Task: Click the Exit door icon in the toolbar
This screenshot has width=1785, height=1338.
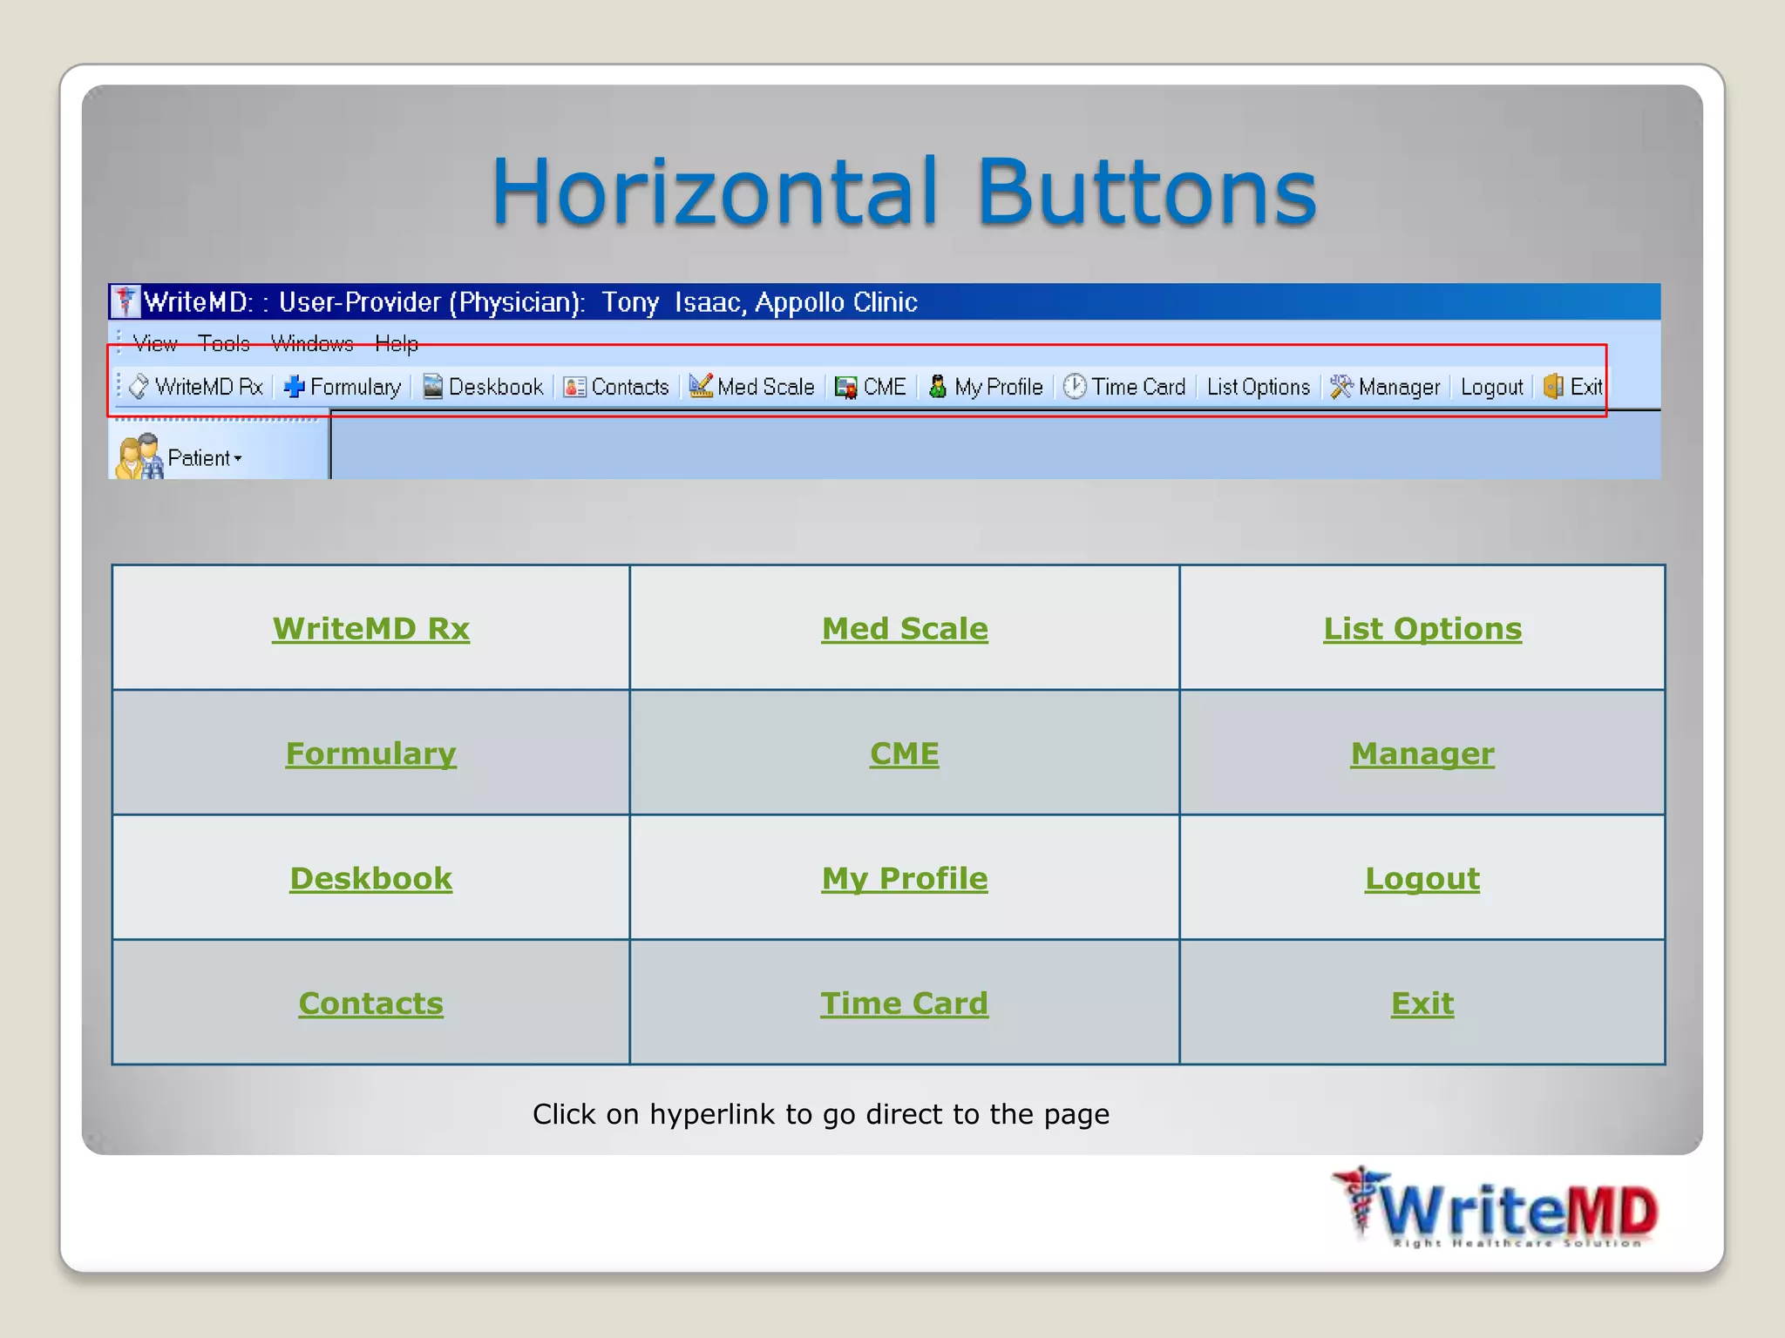Action: coord(1553,387)
